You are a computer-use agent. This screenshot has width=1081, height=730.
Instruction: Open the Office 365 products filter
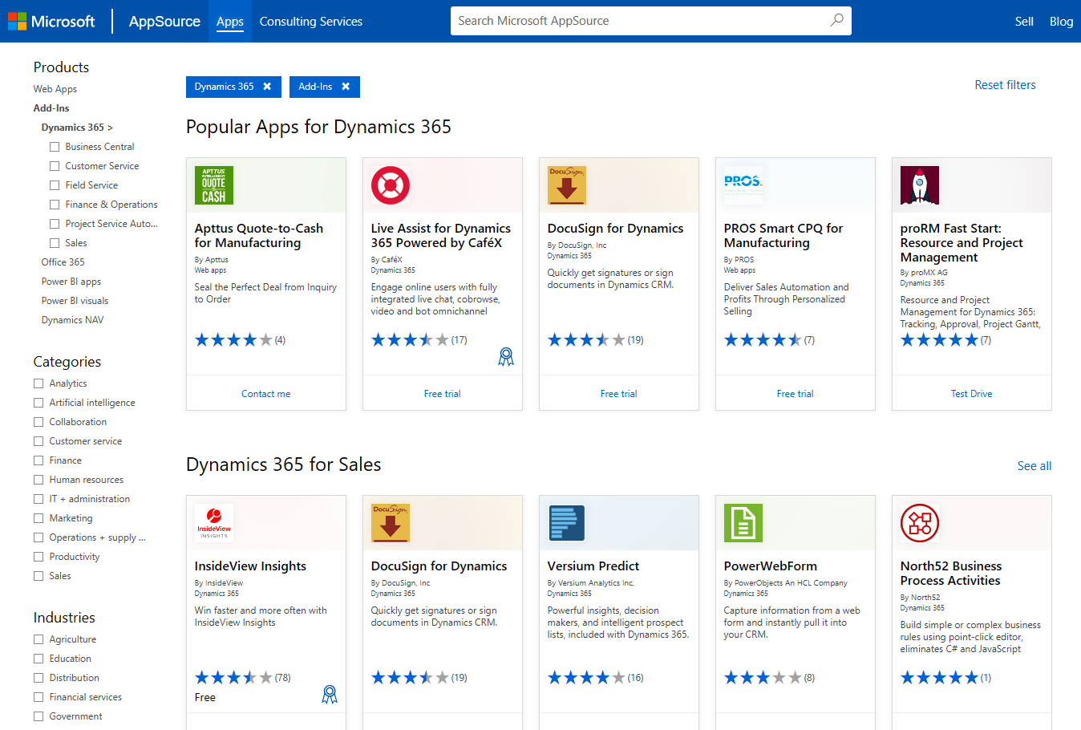[63, 262]
